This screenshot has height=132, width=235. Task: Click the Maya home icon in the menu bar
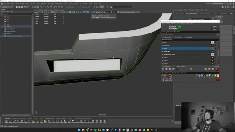pos(2,4)
